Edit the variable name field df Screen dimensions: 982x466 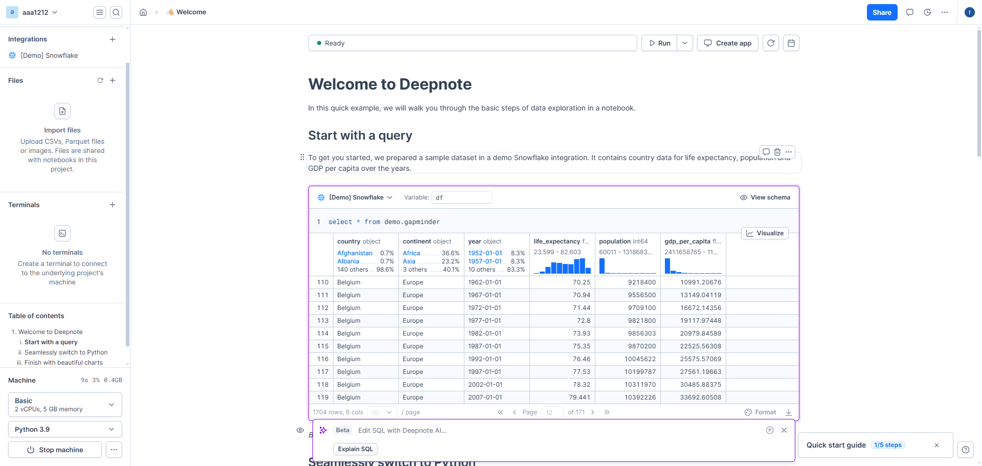(x=462, y=197)
